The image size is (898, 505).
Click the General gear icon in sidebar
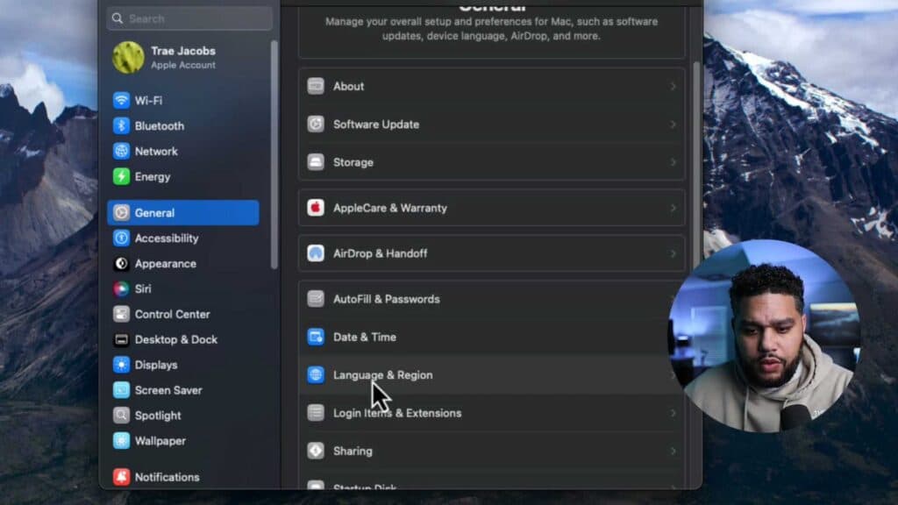121,212
